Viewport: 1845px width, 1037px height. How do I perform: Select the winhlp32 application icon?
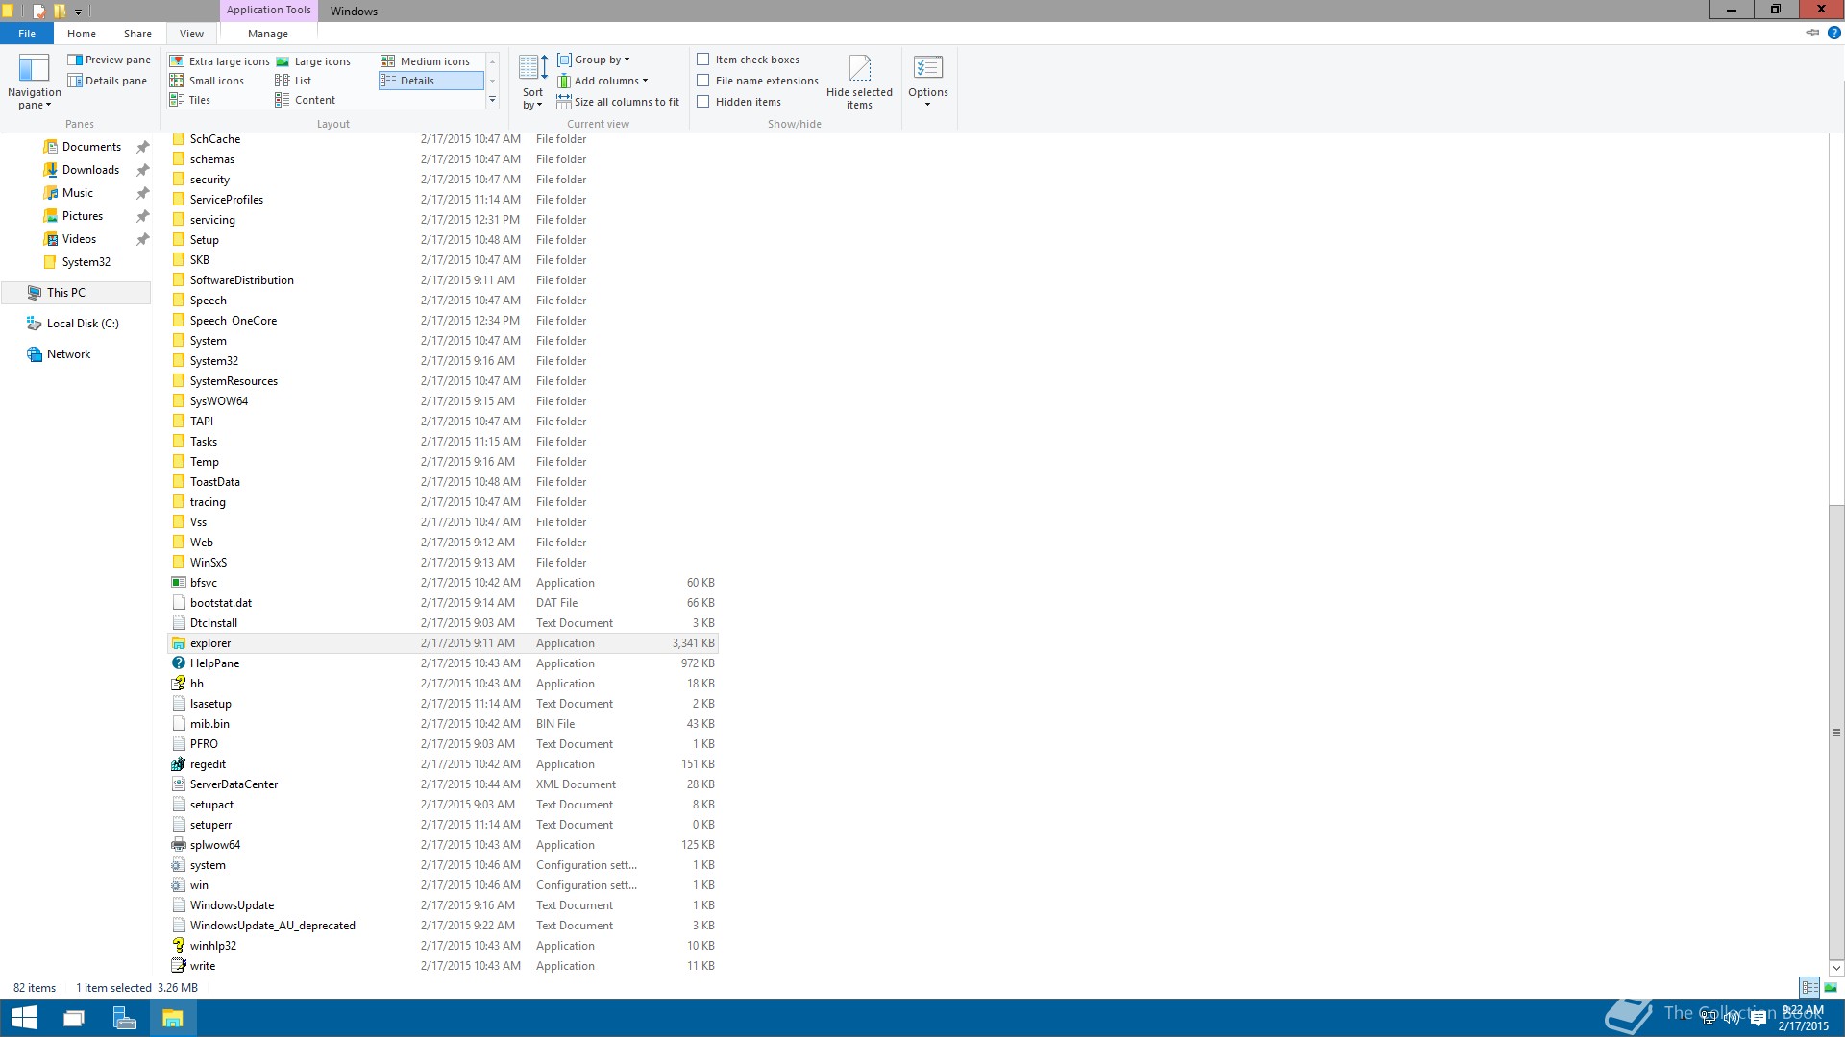coord(178,946)
